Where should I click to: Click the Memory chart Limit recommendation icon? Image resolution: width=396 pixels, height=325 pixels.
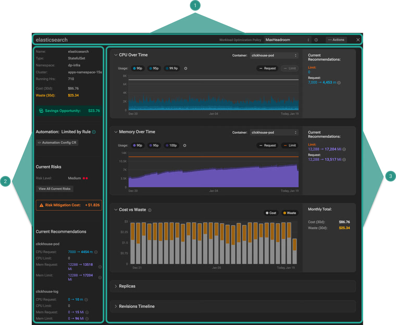(x=344, y=149)
